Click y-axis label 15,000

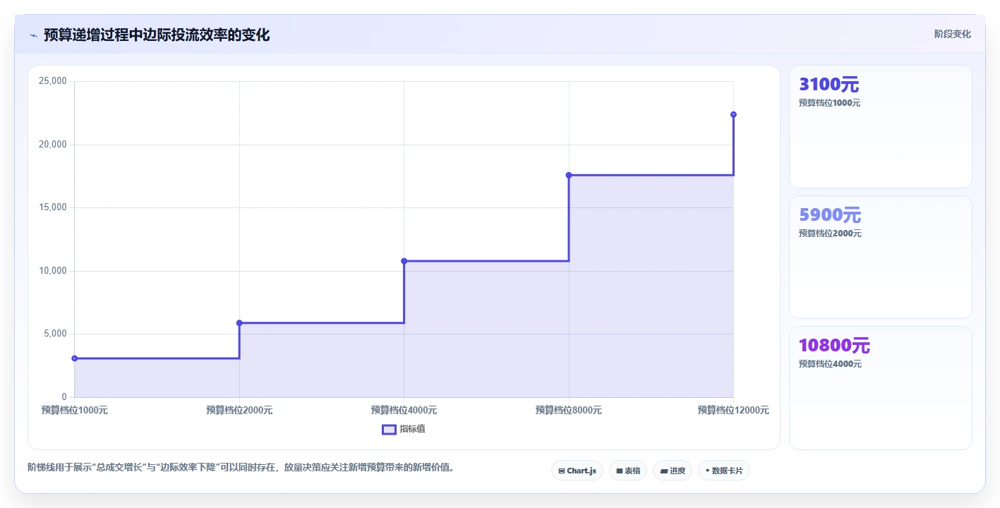point(53,207)
